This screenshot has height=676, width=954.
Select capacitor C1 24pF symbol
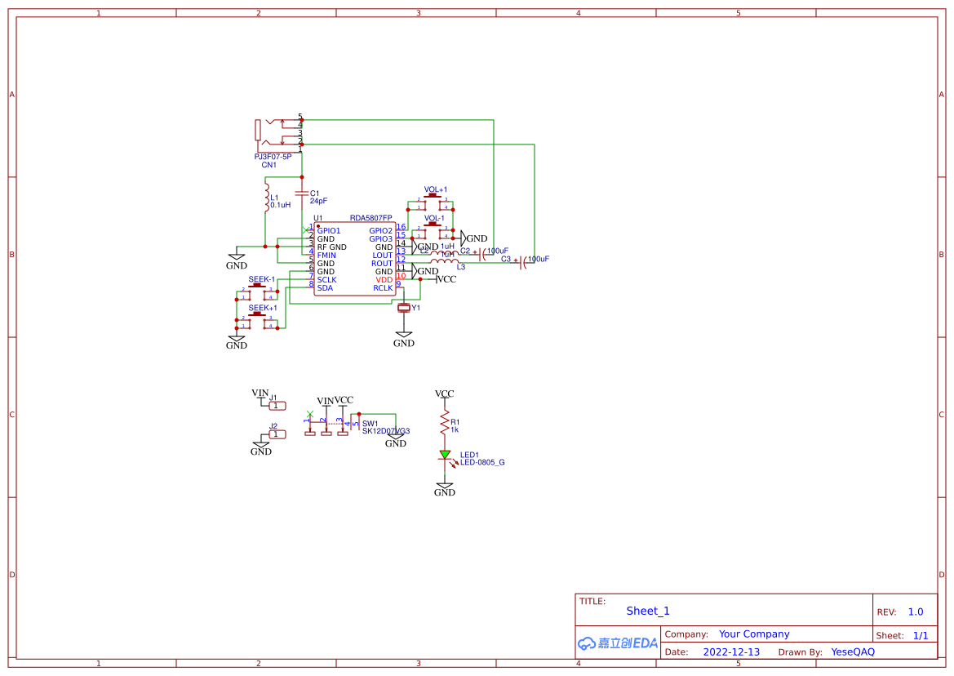pyautogui.click(x=302, y=194)
